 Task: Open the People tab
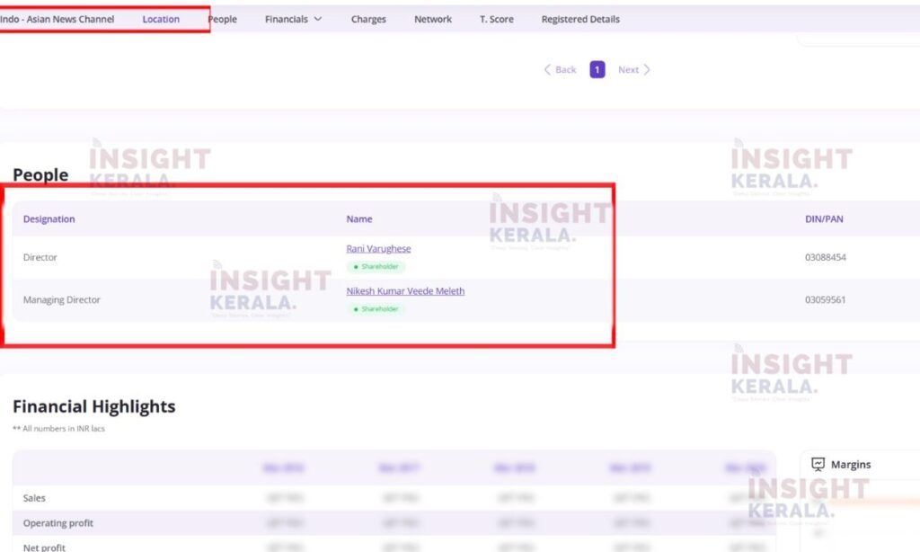223,19
